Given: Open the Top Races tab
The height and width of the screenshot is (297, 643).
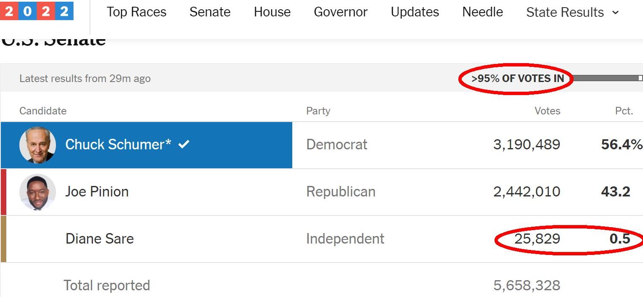Looking at the screenshot, I should tap(136, 12).
